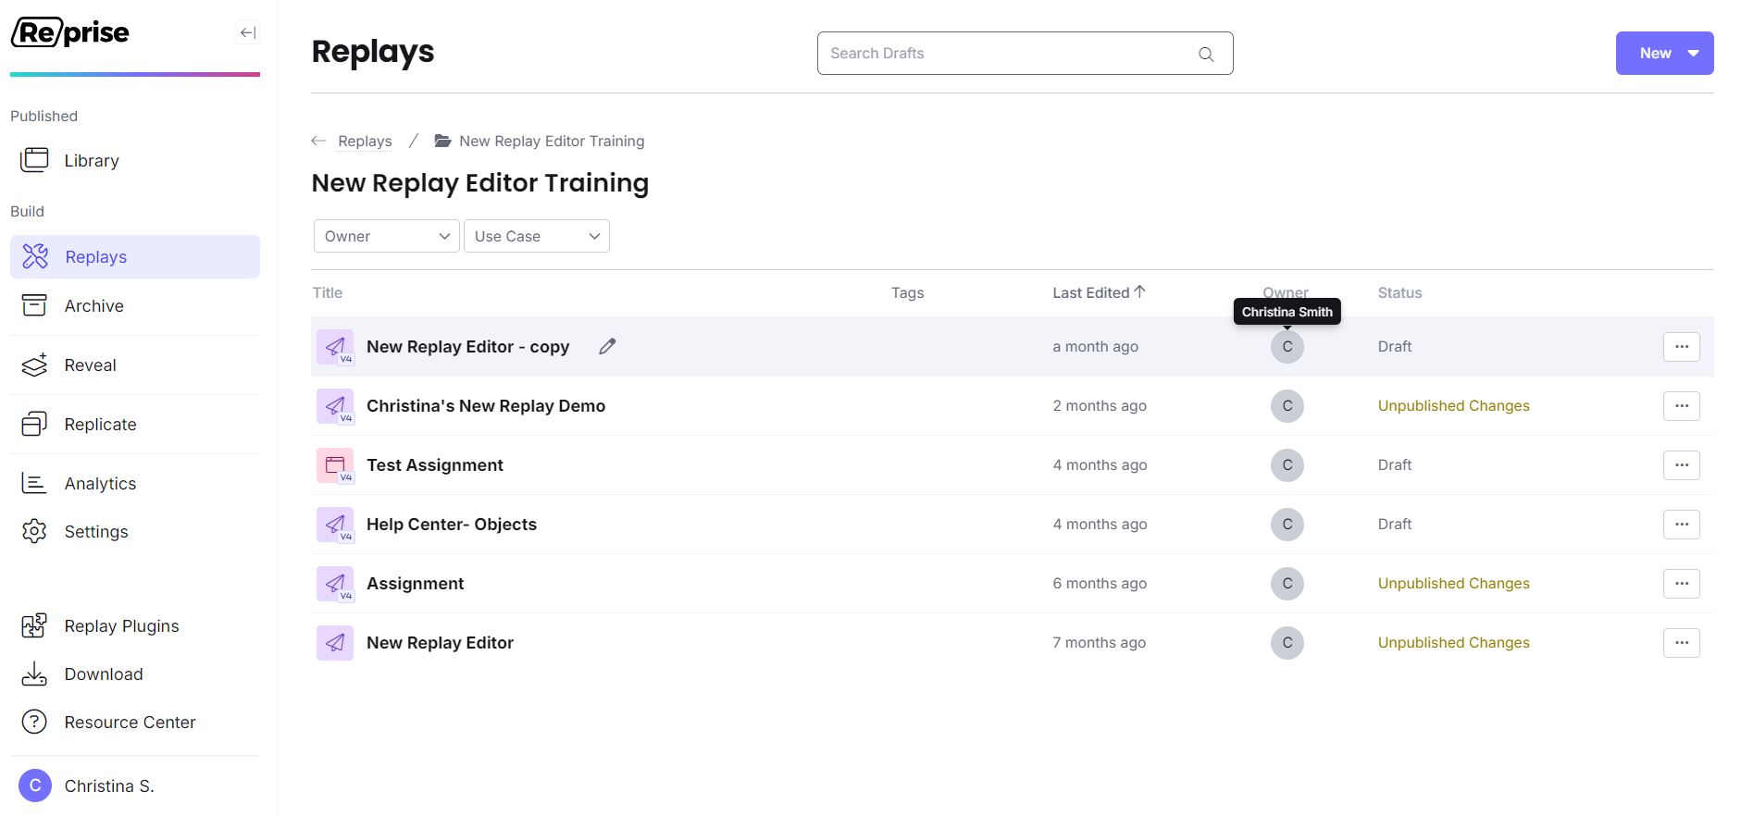Follow the Replays breadcrumb link
The image size is (1741, 816).
[365, 141]
